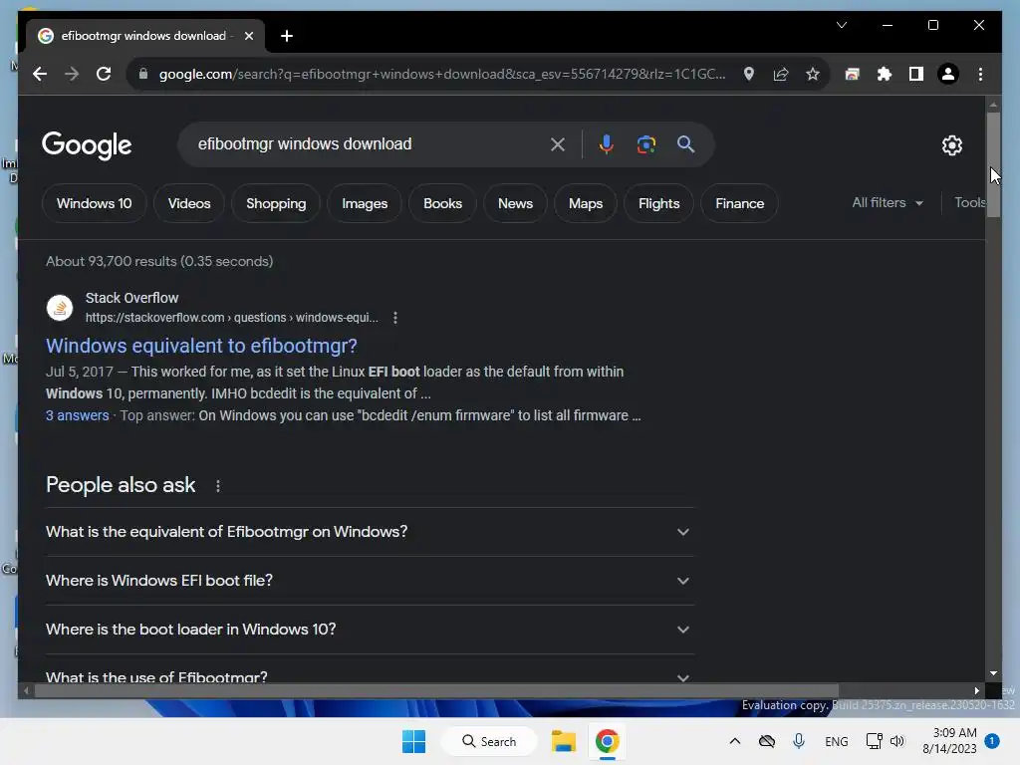Screen dimensions: 1020x765
Task: Bookmark this page with star icon
Action: pyautogui.click(x=813, y=74)
